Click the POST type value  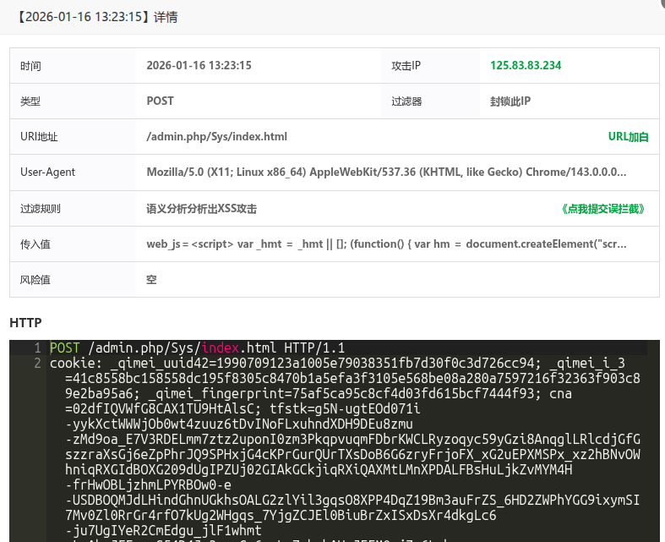[160, 101]
